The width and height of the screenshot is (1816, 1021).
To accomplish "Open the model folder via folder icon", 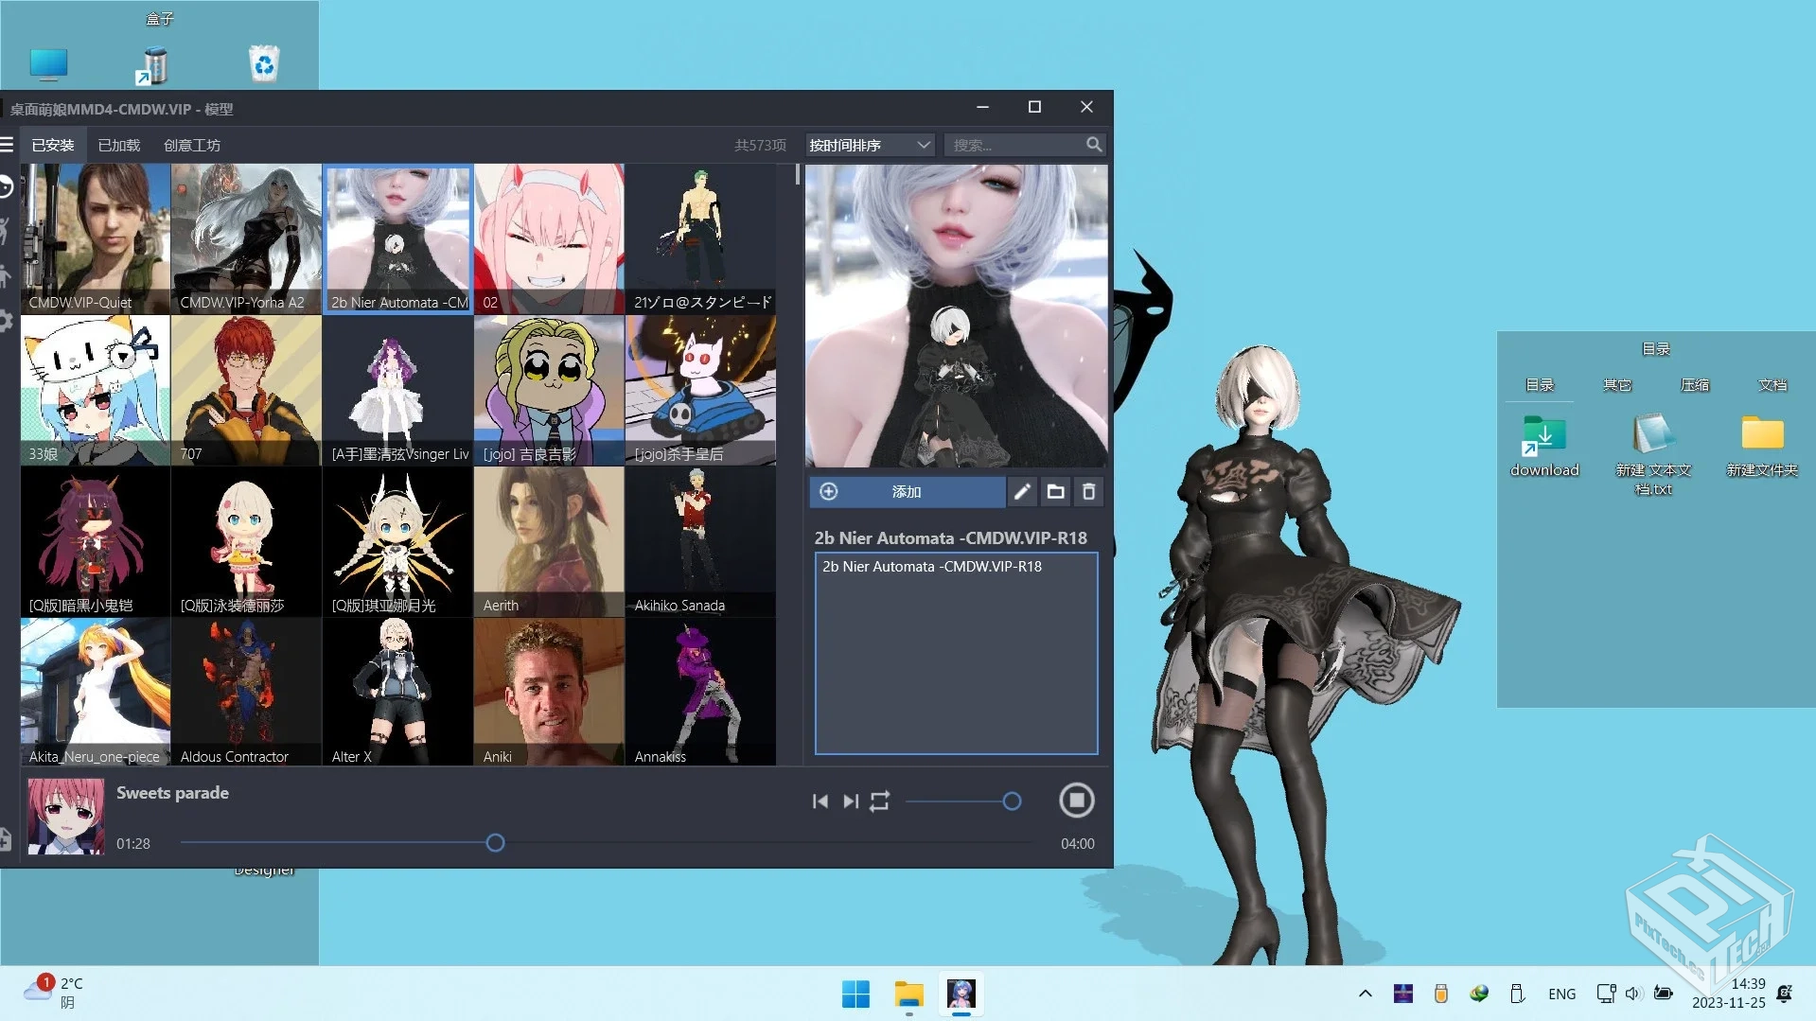I will (1055, 492).
